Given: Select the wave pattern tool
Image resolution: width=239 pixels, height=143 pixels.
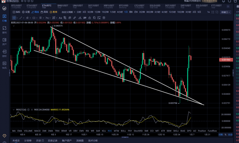Looking at the screenshot, I should [x=47, y=18].
